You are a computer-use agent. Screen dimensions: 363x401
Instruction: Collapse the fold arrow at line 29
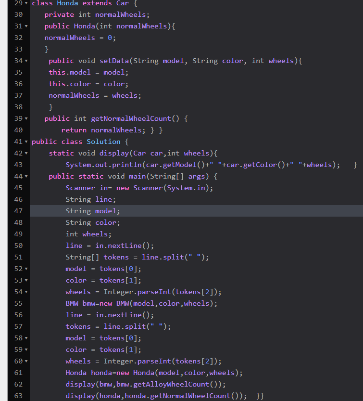pyautogui.click(x=26, y=3)
